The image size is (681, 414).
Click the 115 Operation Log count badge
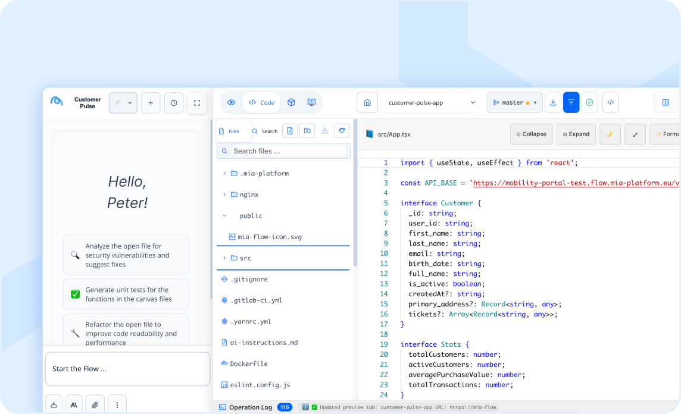(x=285, y=407)
